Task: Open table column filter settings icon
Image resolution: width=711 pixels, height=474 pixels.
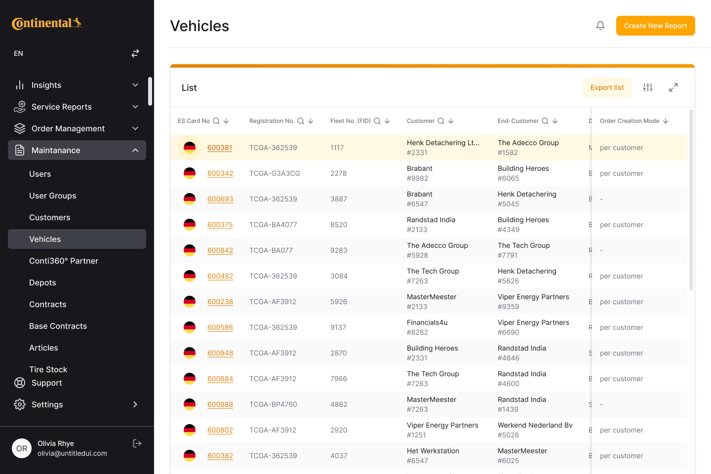Action: pyautogui.click(x=648, y=87)
